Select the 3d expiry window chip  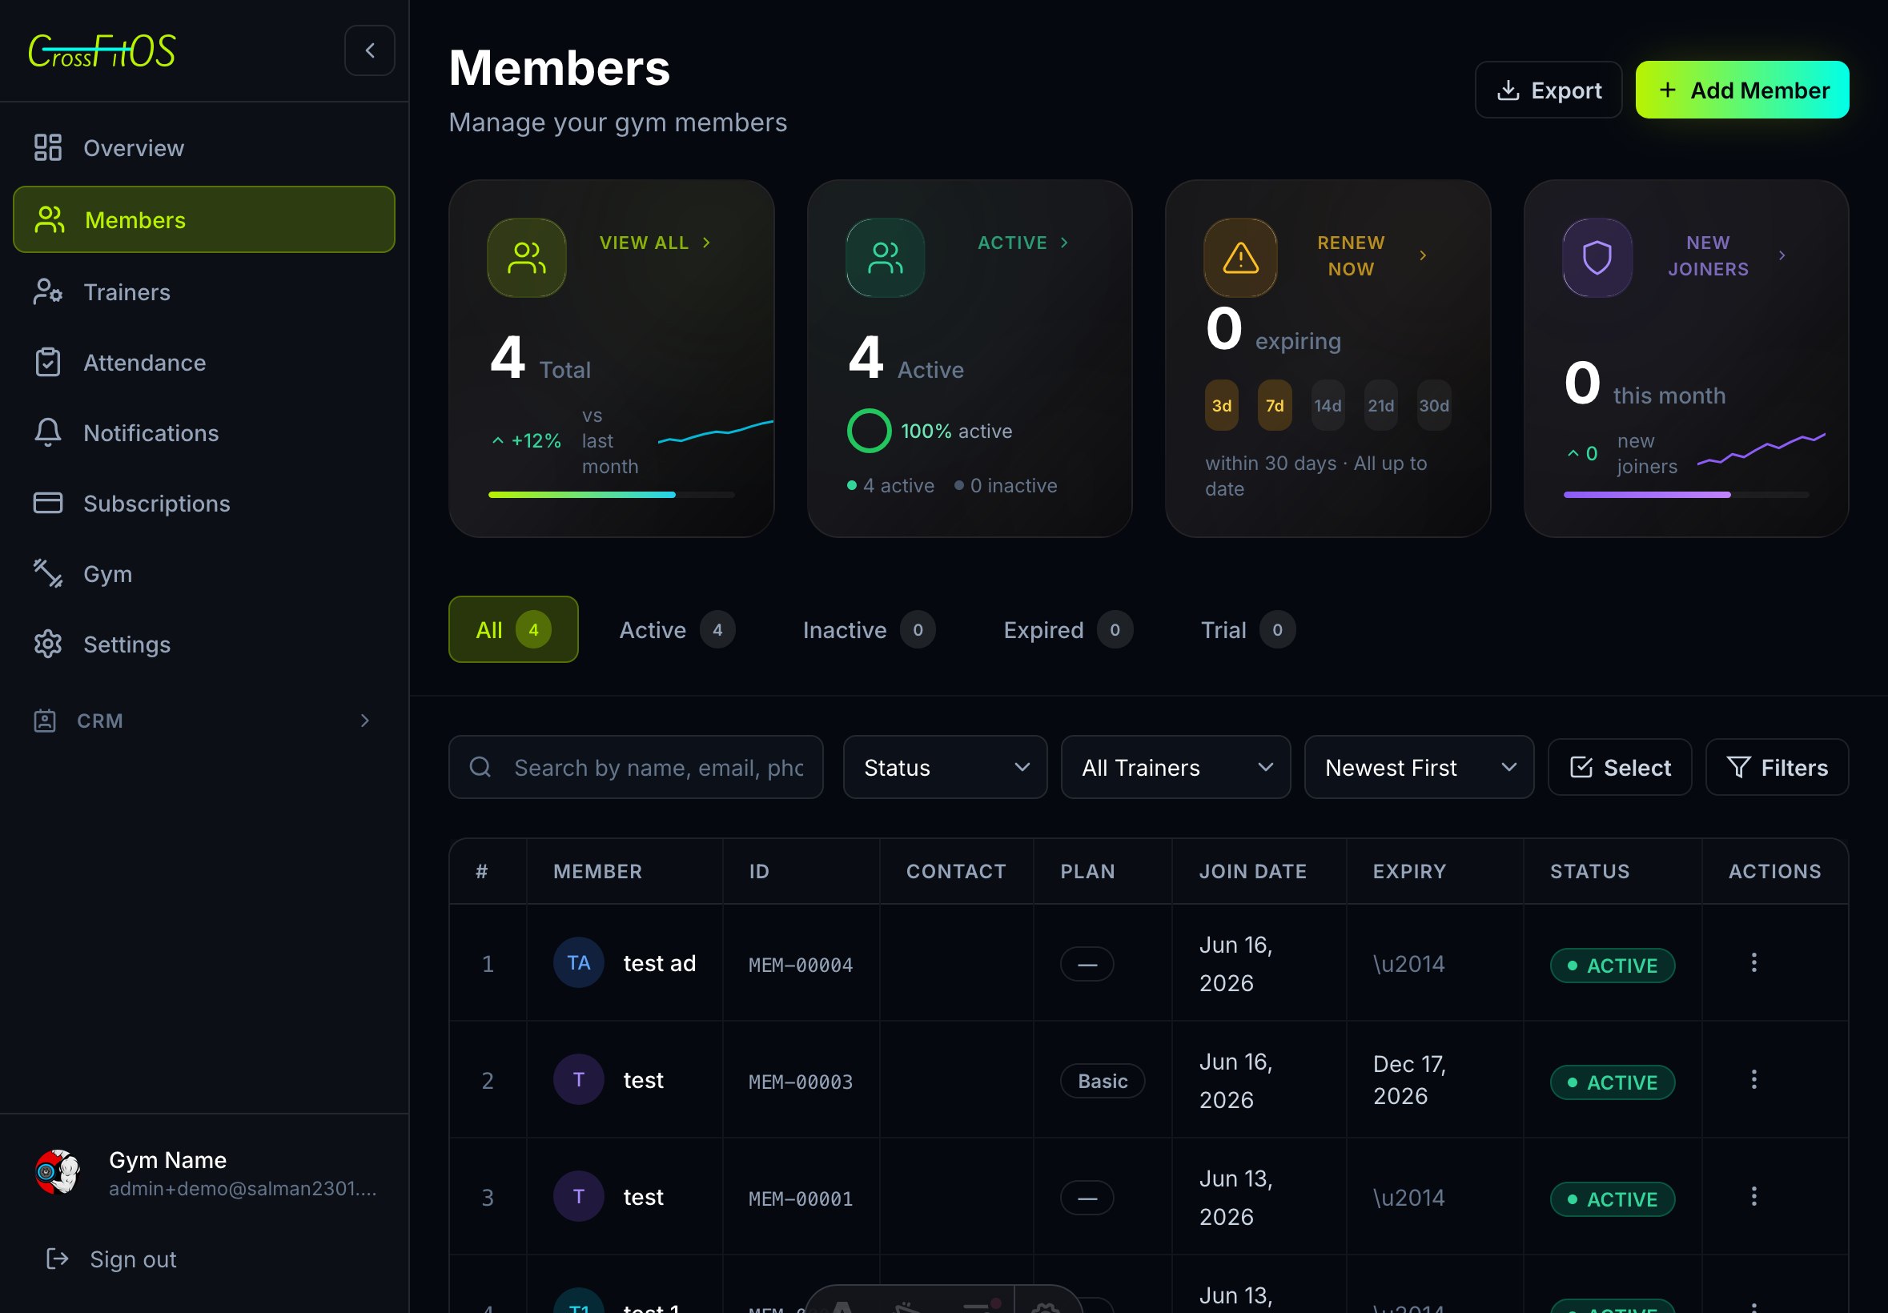[x=1222, y=405]
